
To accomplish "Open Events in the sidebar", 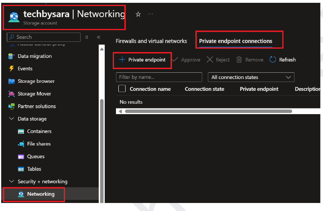I will tap(25, 69).
